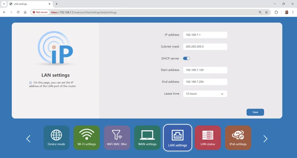
Task: Show previous tiles with left arrow
Action: (28, 139)
